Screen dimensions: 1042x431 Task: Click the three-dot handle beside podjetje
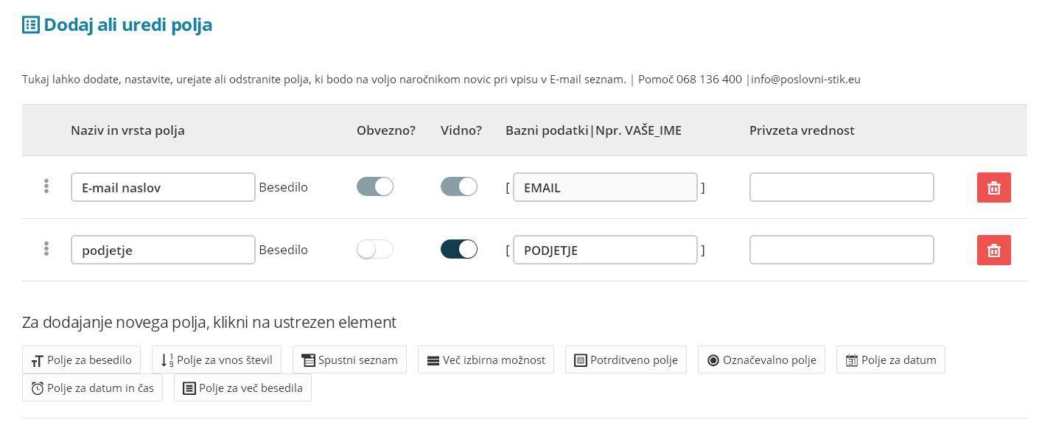click(x=46, y=249)
